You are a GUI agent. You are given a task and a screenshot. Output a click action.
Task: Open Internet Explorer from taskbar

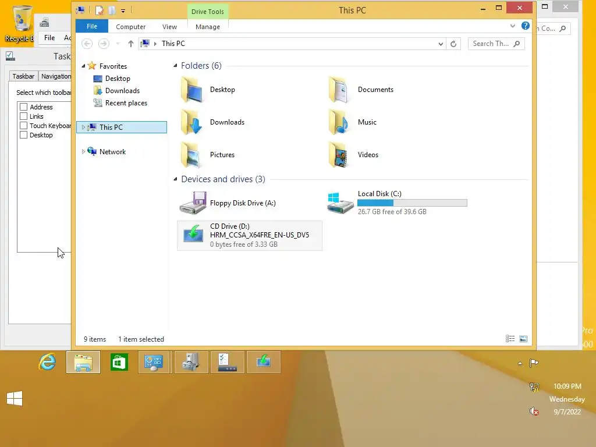tap(47, 362)
